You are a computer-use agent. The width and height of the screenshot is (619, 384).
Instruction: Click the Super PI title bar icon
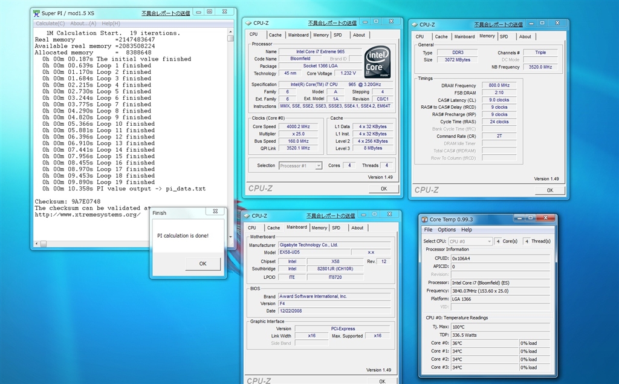tap(36, 13)
